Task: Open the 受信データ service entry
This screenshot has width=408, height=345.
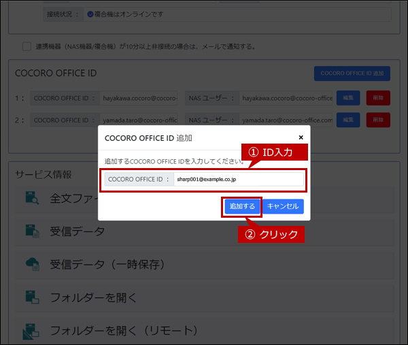Action: pos(205,231)
